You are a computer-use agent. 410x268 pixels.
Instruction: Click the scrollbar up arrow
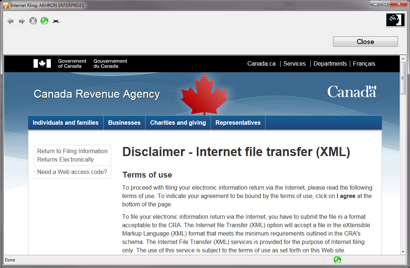pos(403,59)
